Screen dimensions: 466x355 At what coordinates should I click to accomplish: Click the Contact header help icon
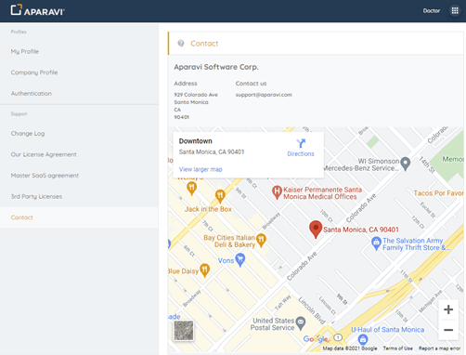point(181,44)
